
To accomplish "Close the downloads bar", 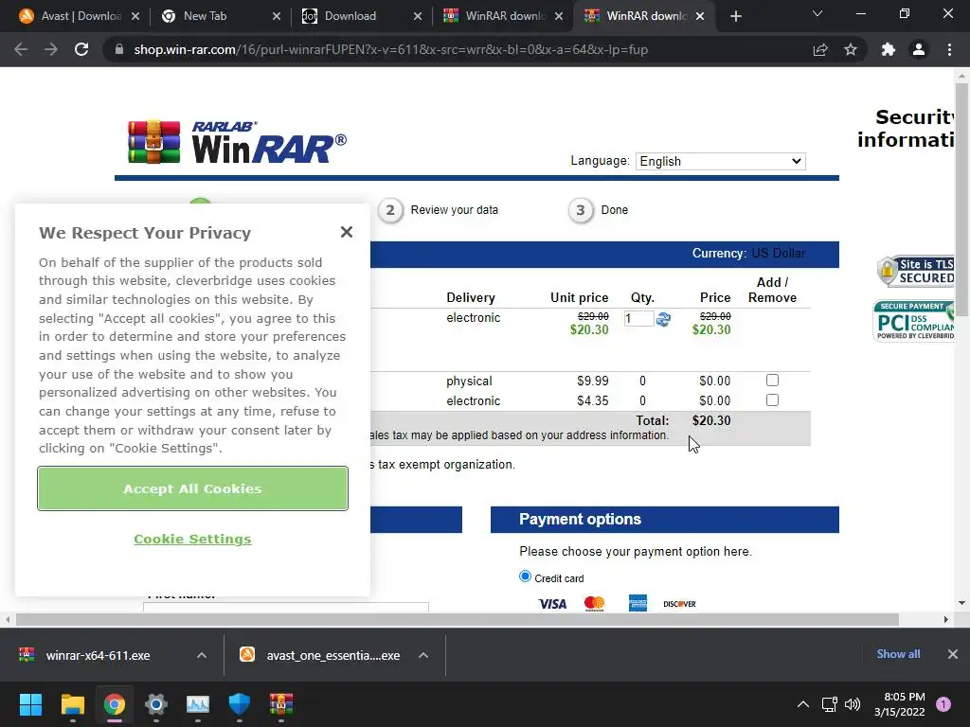I will (953, 654).
